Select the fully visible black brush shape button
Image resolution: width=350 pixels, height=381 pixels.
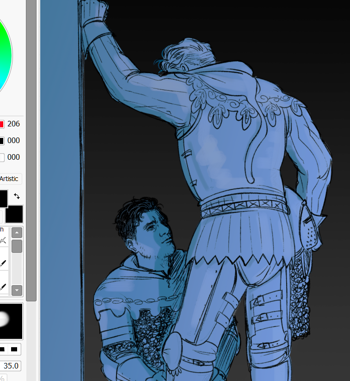tap(14, 349)
